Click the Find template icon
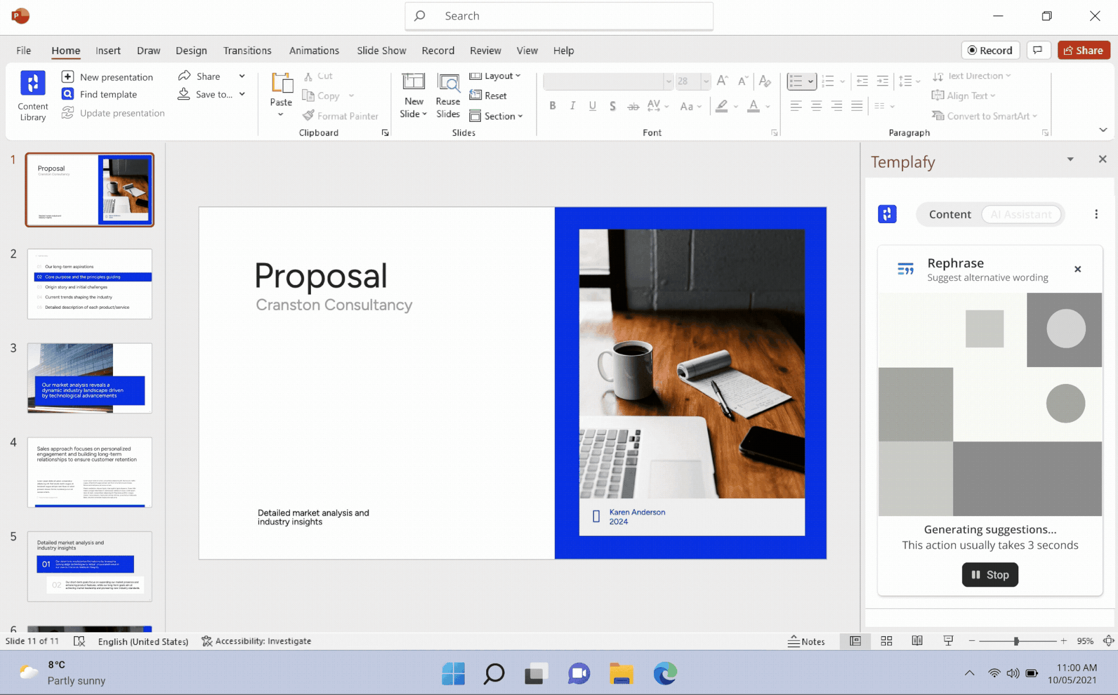The width and height of the screenshot is (1118, 695). 68,94
